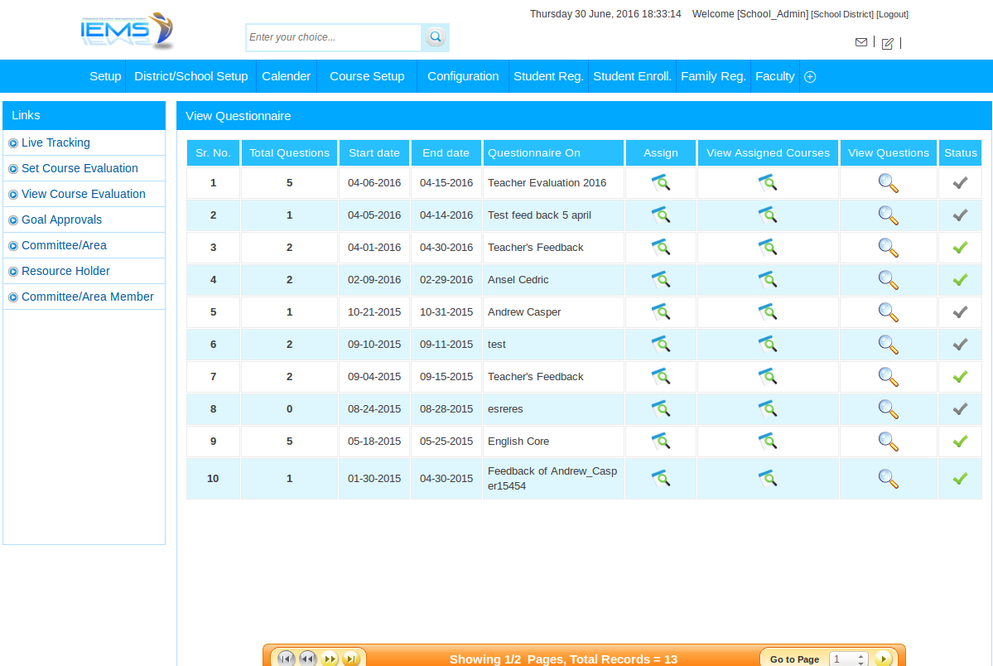
Task: Open the Live Tracking link
Action: click(55, 143)
